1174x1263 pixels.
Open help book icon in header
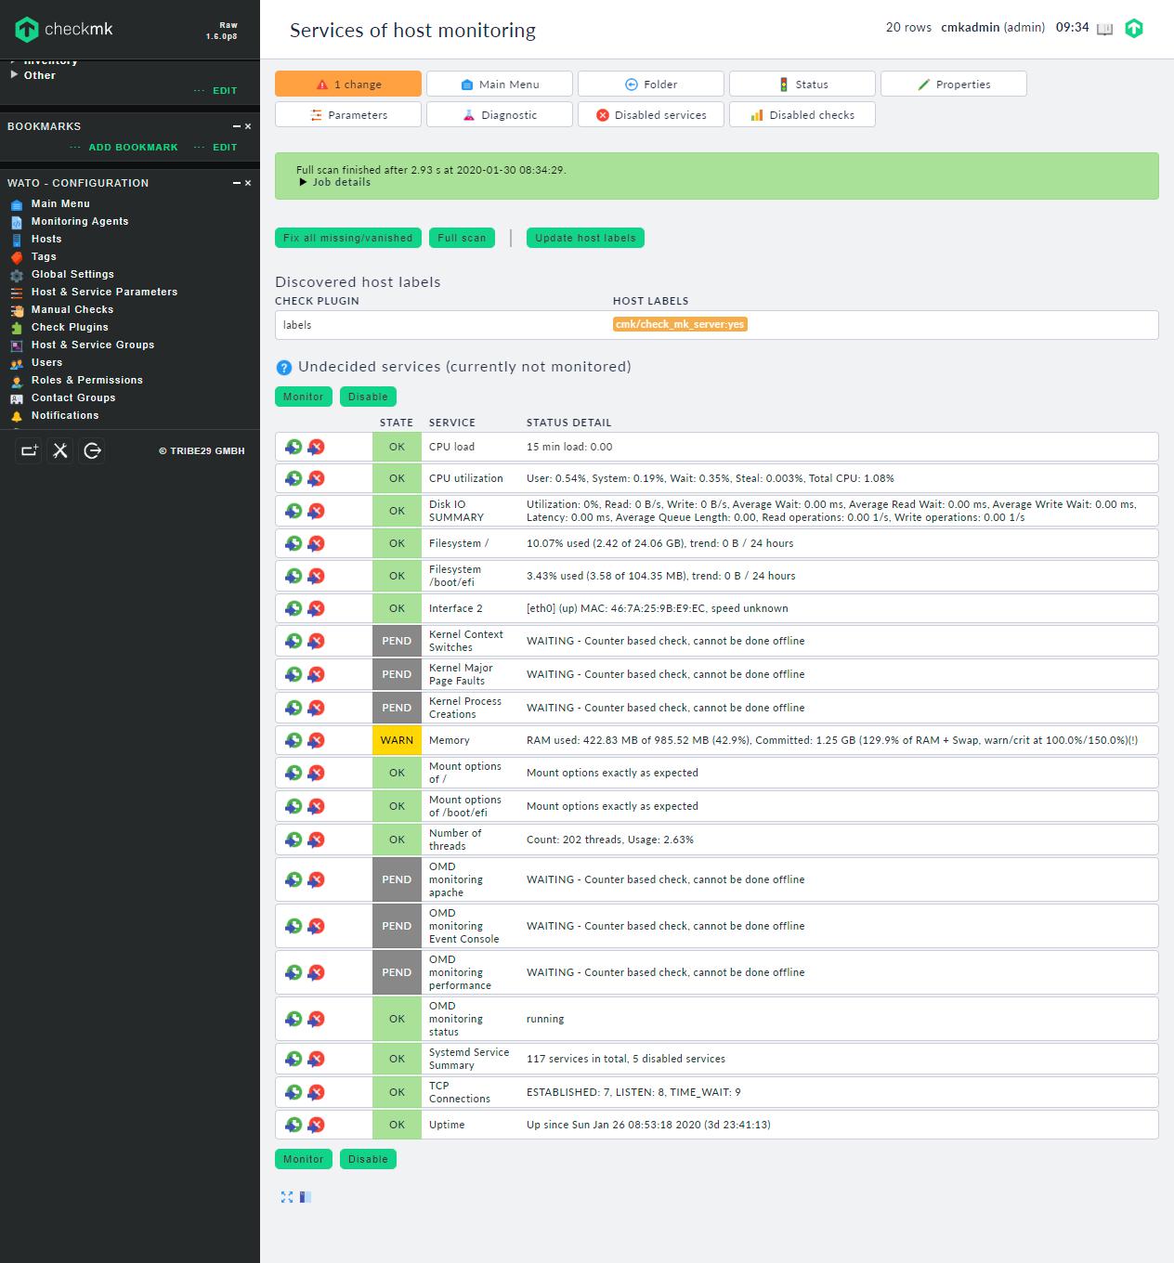point(1104,29)
